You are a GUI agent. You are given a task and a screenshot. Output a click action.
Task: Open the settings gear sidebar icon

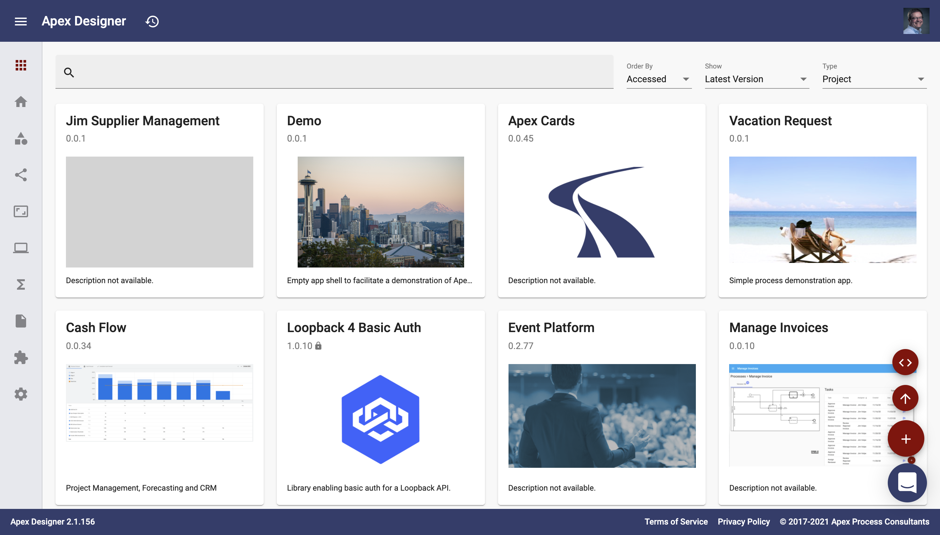[x=21, y=394]
